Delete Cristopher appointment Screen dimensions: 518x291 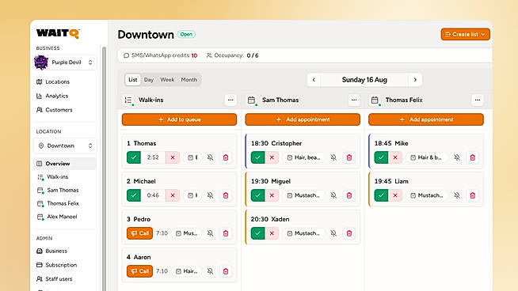349,157
